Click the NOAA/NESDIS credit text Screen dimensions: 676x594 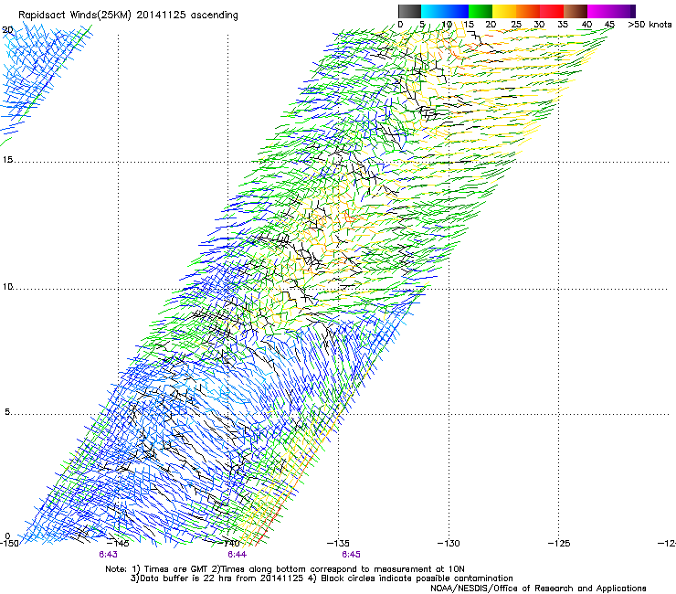point(538,589)
